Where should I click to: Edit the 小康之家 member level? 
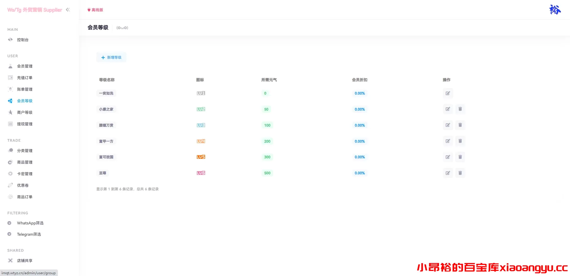(x=448, y=109)
